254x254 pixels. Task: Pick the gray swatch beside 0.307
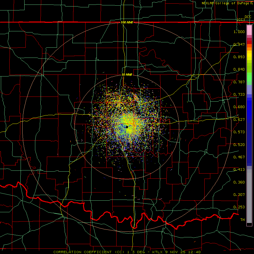tap(249, 196)
